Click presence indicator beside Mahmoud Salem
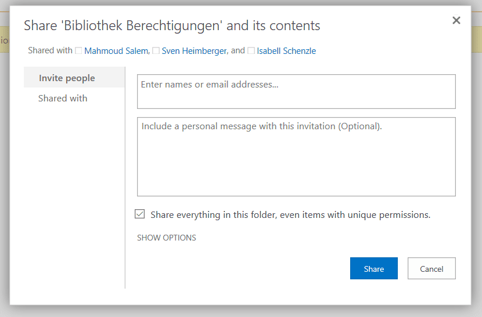This screenshot has width=482, height=317. click(79, 50)
